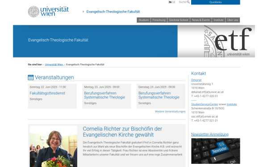Open the Über uns menu

click(233, 20)
